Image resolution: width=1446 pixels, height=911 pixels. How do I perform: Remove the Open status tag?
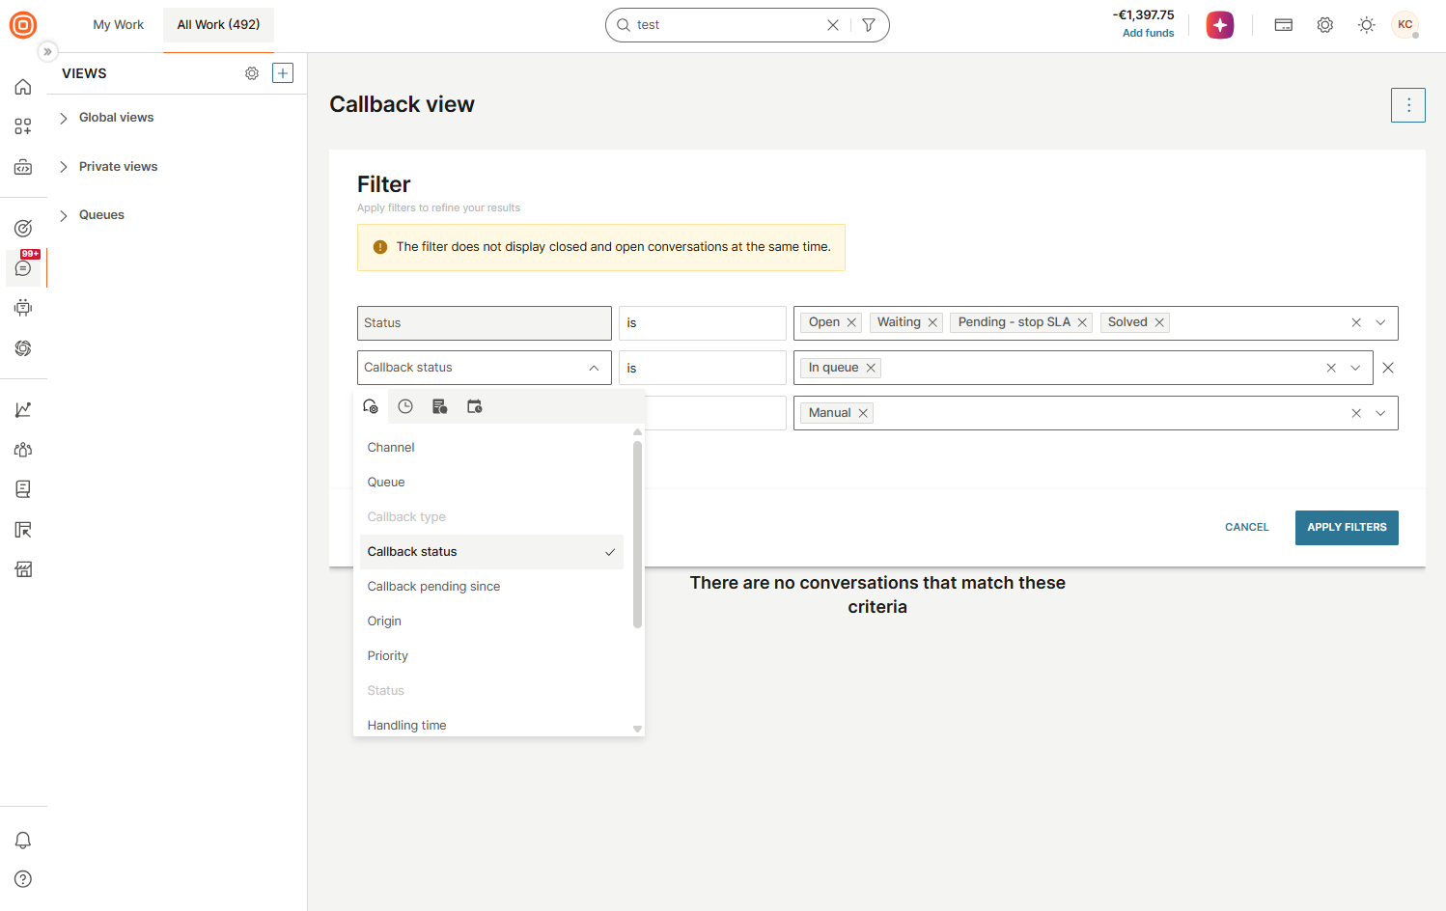(851, 322)
